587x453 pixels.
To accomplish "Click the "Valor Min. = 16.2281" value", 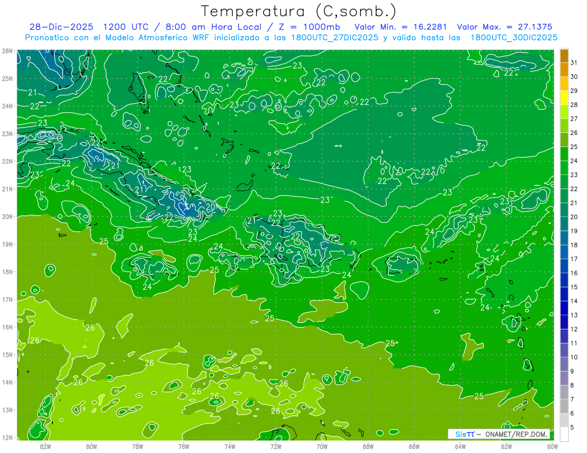I will point(401,27).
